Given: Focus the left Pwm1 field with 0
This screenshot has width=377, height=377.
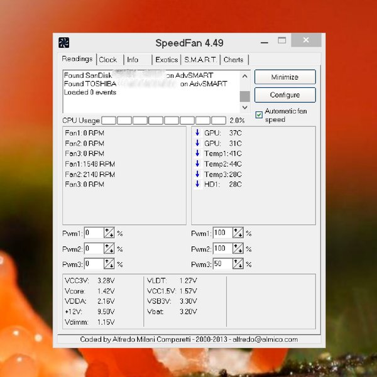Looking at the screenshot, I should pyautogui.click(x=94, y=233).
